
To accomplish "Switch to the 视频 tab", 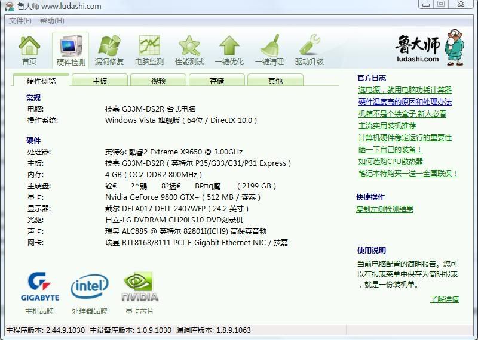I will (158, 81).
